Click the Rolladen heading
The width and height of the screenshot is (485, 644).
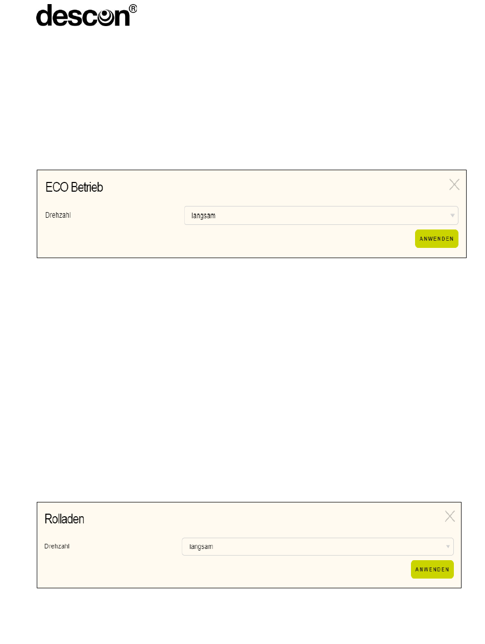(64, 519)
